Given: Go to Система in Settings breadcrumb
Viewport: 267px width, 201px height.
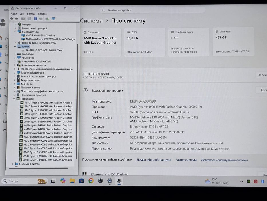Looking at the screenshot, I should tap(92, 21).
